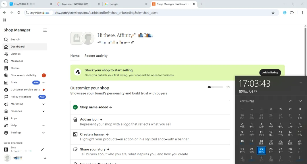Click the Settings gear icon
The height and width of the screenshot is (164, 307).
click(6, 133)
